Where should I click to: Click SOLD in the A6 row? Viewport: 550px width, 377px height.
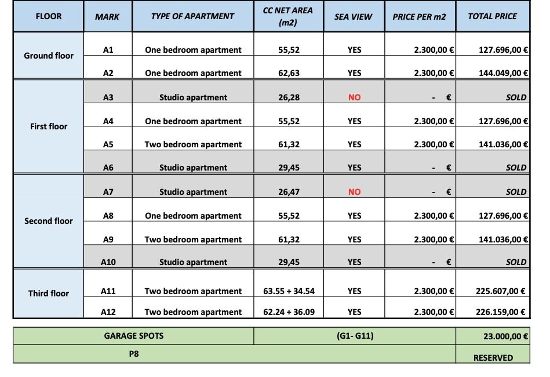pos(516,168)
